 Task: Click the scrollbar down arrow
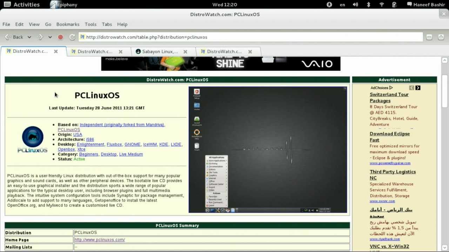[445, 248]
